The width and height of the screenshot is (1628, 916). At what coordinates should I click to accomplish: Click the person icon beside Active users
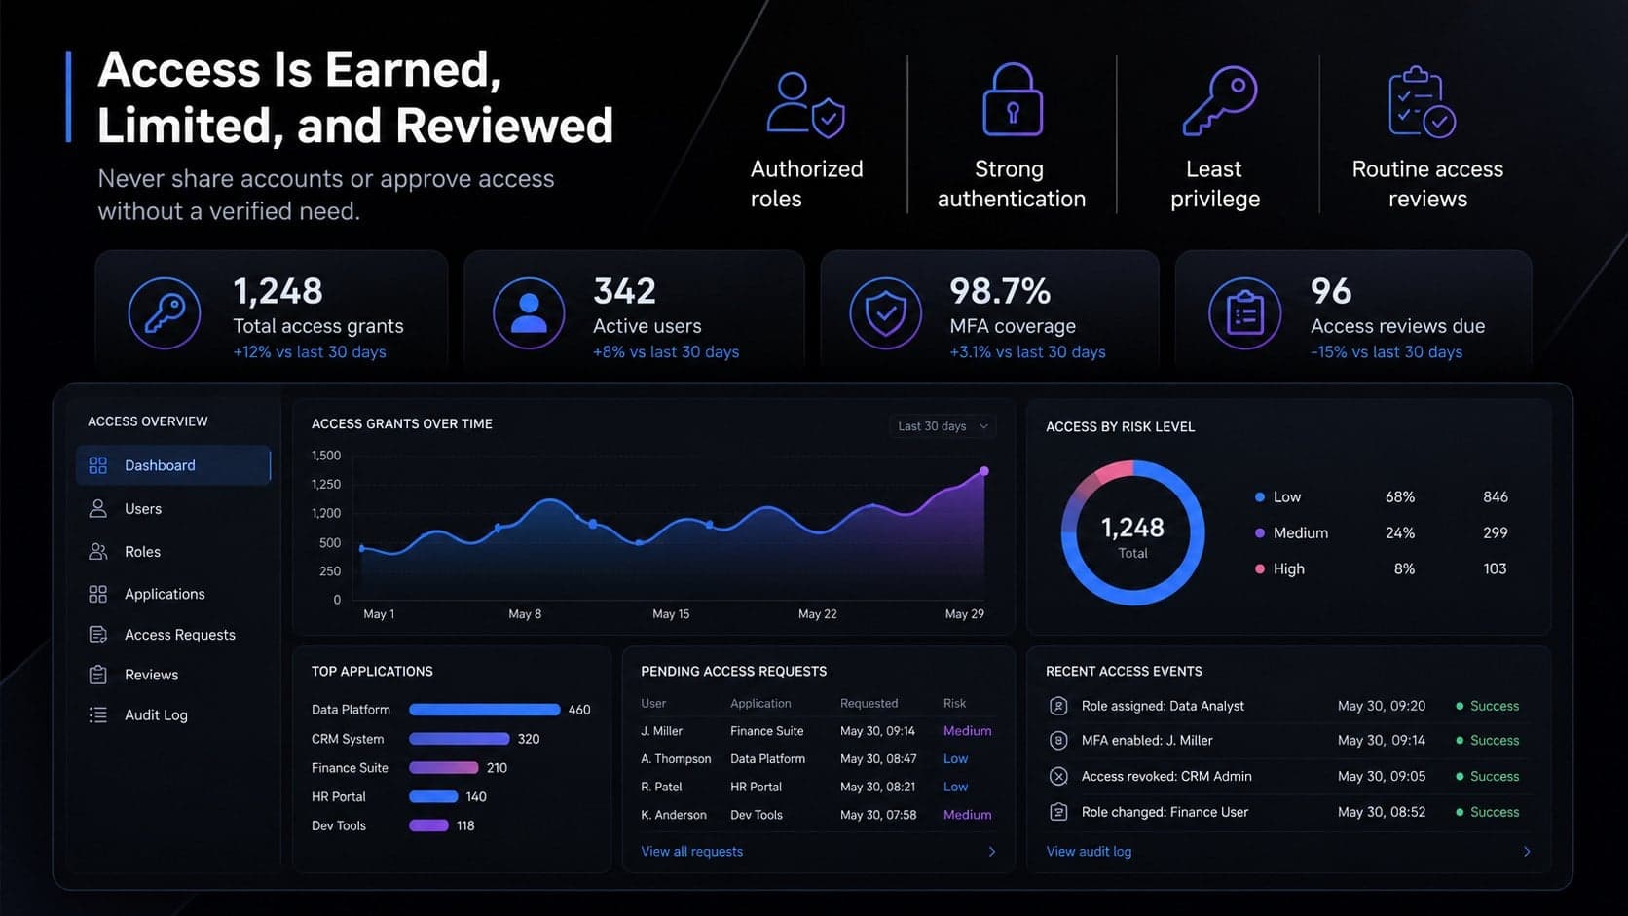529,313
